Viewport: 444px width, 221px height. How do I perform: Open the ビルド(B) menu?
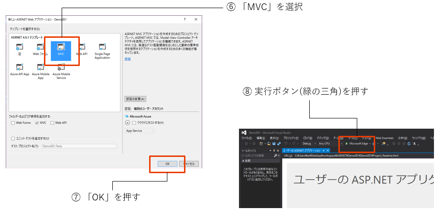point(308,138)
